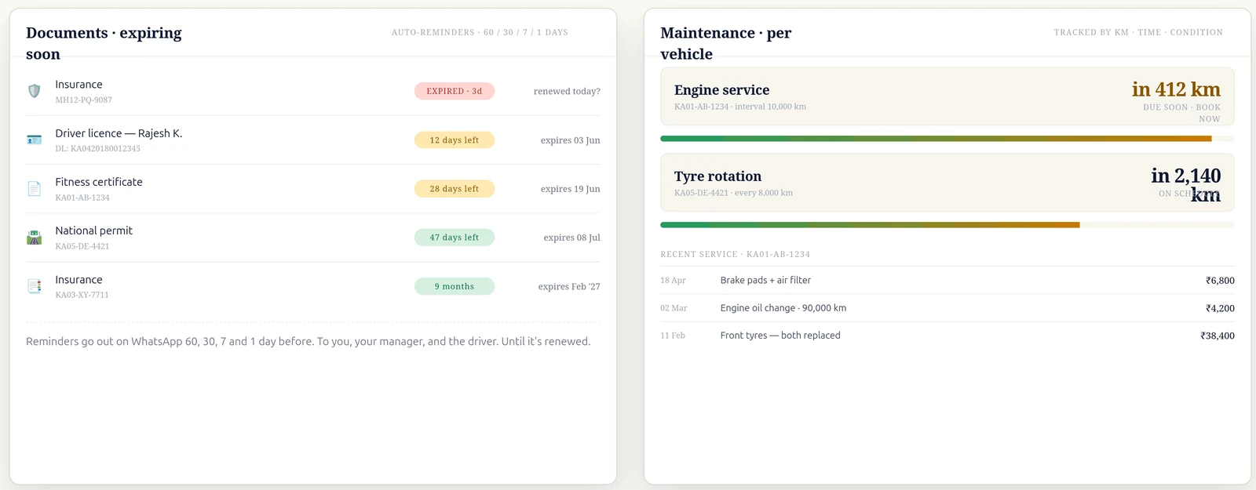The width and height of the screenshot is (1256, 490).
Task: Select the 'Fitness certificate' row title
Action: pos(99,182)
